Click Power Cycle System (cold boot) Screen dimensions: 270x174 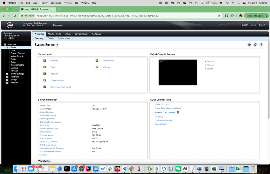pyautogui.click(x=168, y=108)
